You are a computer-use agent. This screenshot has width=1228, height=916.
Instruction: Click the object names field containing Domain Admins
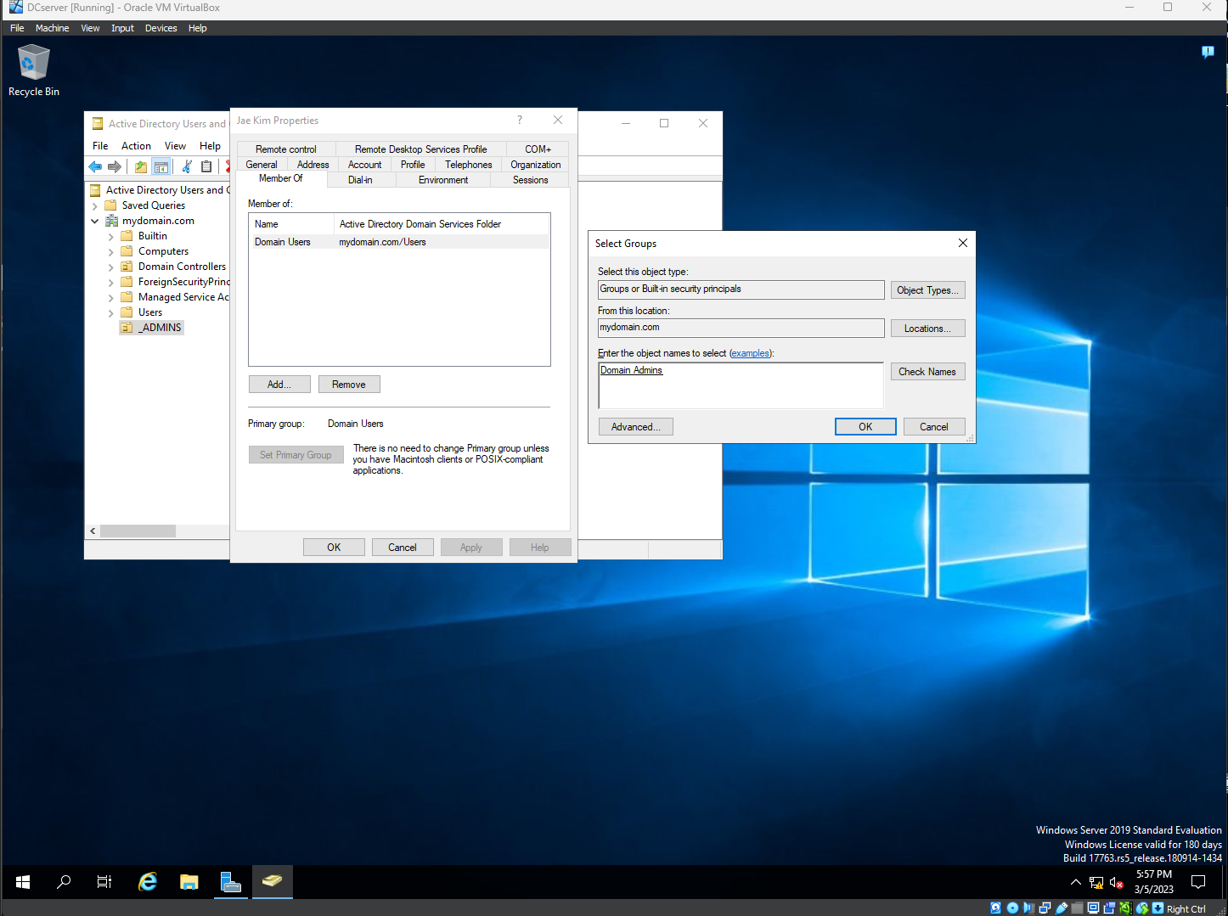pyautogui.click(x=740, y=385)
